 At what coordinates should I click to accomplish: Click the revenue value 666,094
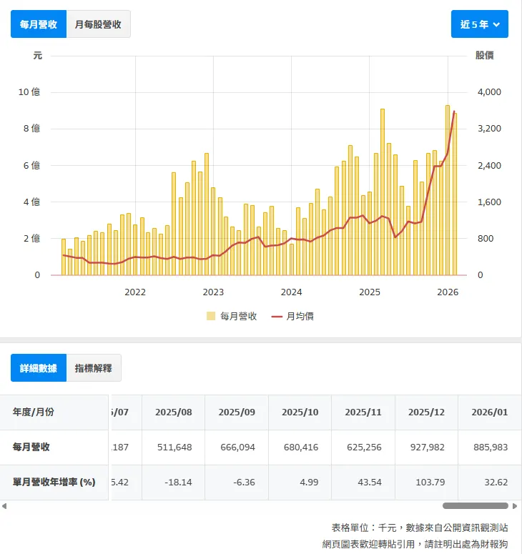[238, 447]
